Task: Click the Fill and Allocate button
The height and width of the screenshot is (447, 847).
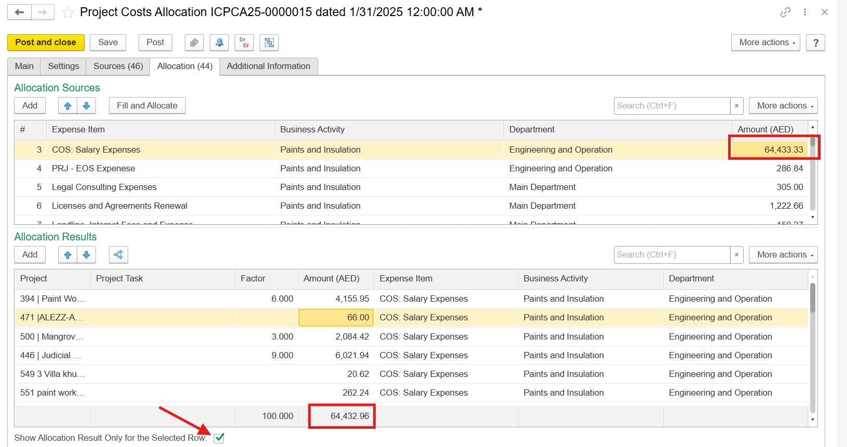Action: tap(147, 106)
